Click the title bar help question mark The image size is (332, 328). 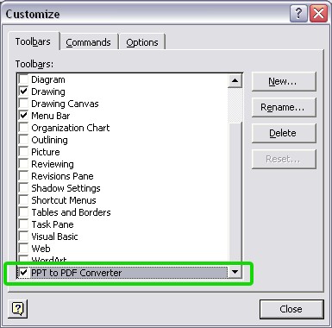click(298, 14)
